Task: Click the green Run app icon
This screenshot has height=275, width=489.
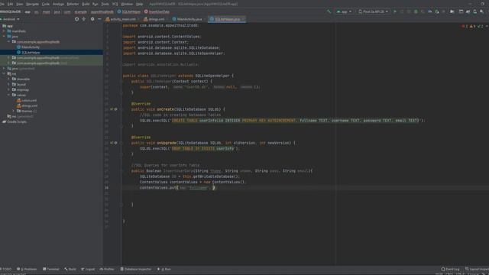Action: (395, 11)
